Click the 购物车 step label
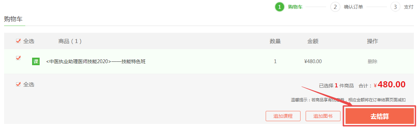Viewport: 419px width, 129px height. 295,7
